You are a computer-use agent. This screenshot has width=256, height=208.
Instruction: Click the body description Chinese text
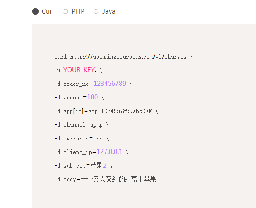(118, 179)
